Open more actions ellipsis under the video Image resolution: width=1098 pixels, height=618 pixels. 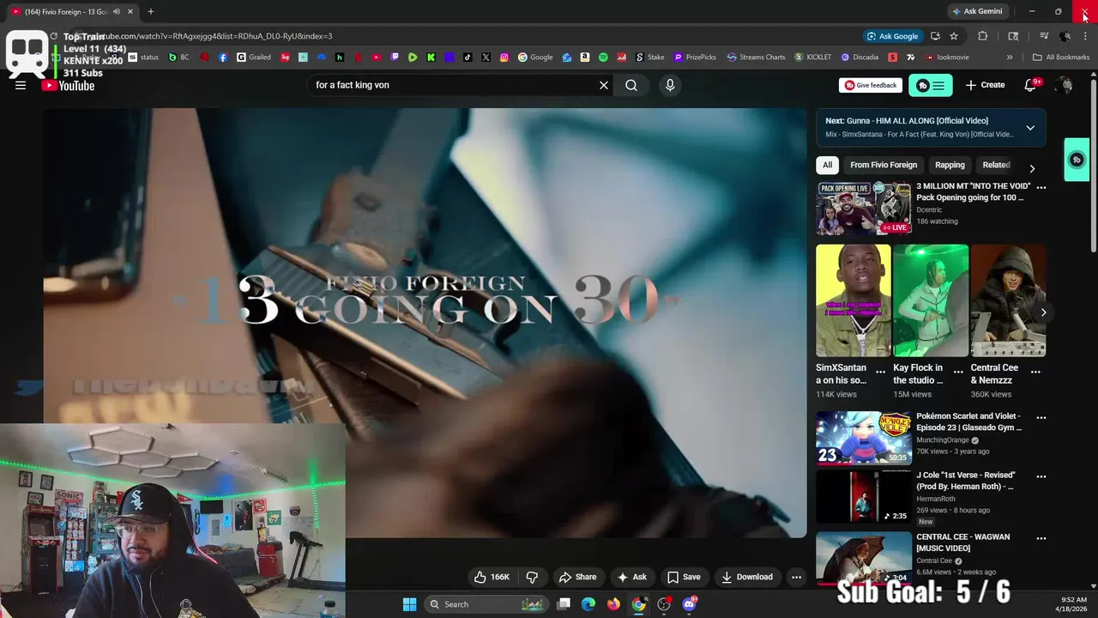tap(796, 577)
